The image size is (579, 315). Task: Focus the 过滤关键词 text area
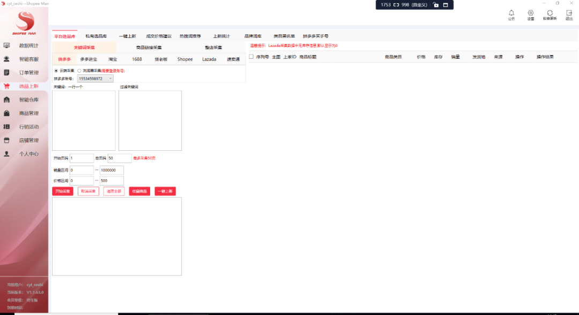pyautogui.click(x=150, y=120)
